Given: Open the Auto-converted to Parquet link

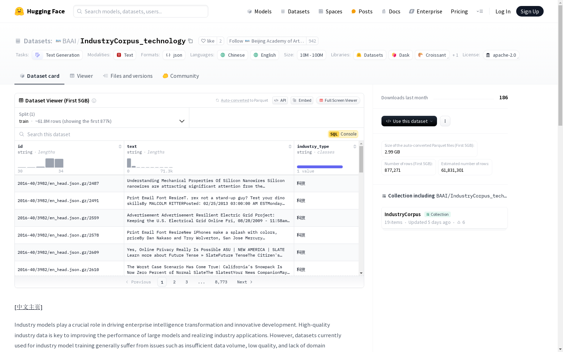Looking at the screenshot, I should [244, 100].
